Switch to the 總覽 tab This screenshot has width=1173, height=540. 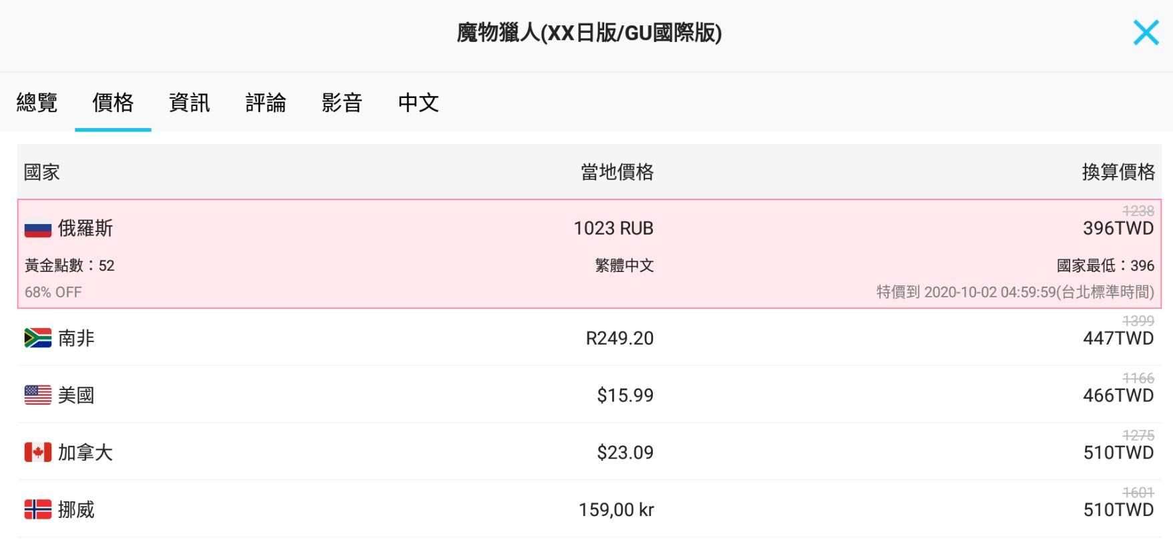[x=37, y=103]
